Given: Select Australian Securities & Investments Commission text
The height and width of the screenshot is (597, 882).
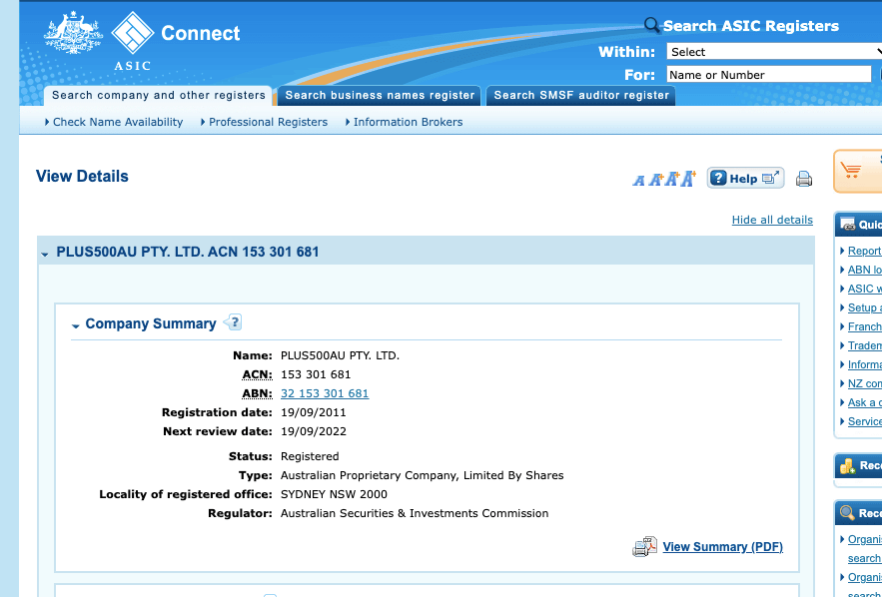Looking at the screenshot, I should tap(415, 513).
